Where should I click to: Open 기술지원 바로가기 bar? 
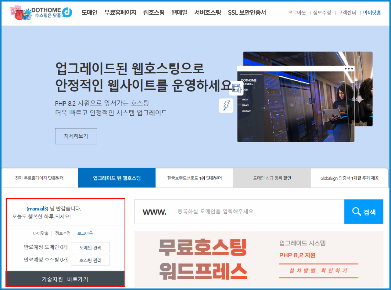pyautogui.click(x=65, y=279)
